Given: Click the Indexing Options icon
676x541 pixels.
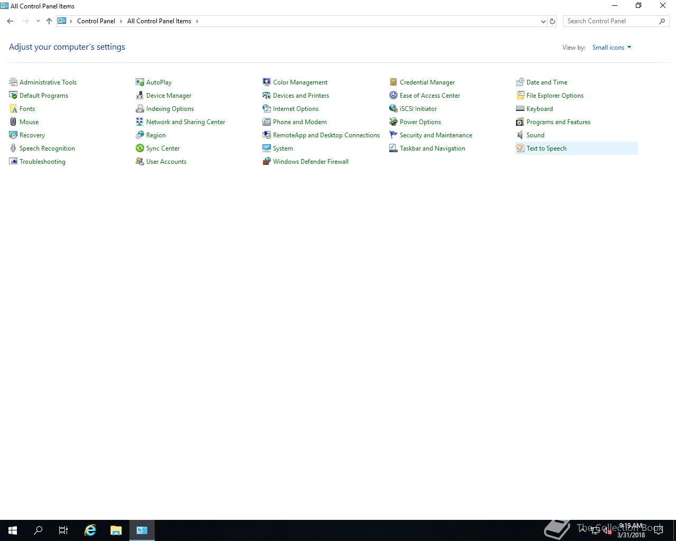Looking at the screenshot, I should coord(140,108).
